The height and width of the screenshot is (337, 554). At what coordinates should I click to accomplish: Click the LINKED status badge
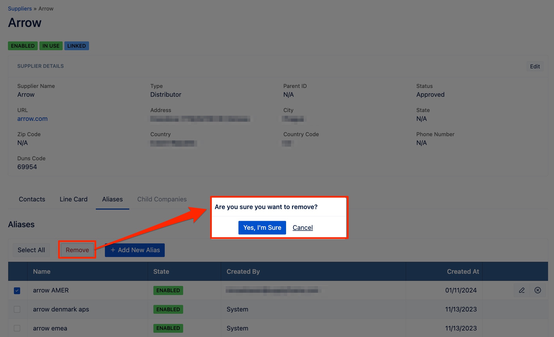pyautogui.click(x=77, y=46)
